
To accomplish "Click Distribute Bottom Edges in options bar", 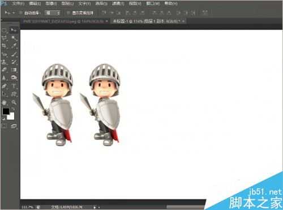I will tap(169, 13).
